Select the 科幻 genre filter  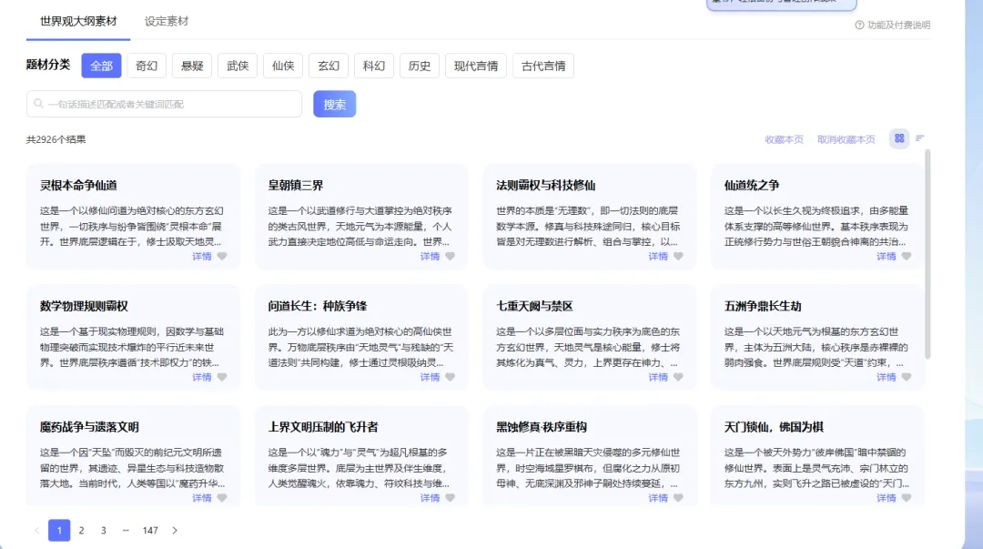click(x=374, y=66)
